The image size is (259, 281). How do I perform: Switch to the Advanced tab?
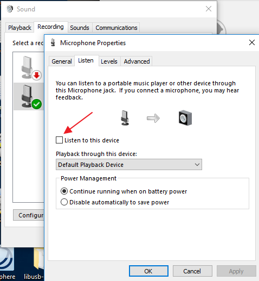(137, 61)
